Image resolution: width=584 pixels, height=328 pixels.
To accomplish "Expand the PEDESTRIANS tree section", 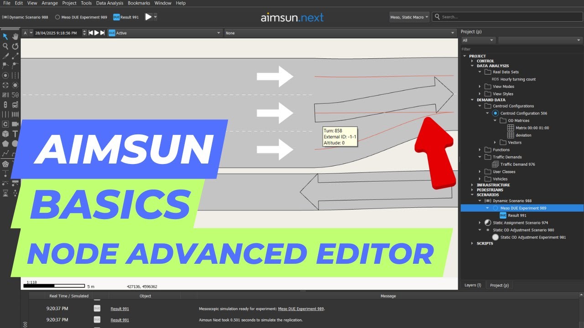I will (472, 190).
